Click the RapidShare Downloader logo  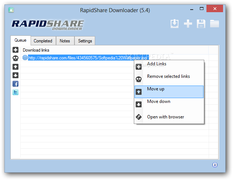48,25
